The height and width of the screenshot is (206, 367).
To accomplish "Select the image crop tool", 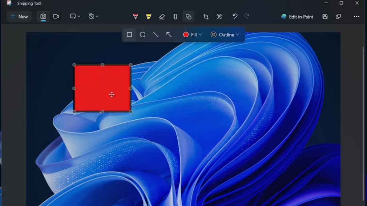I will click(x=206, y=17).
